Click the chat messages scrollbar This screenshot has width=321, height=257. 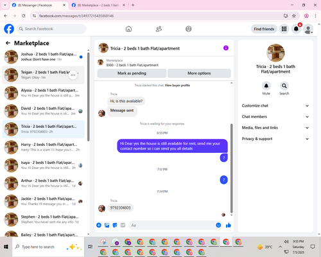tap(231, 168)
